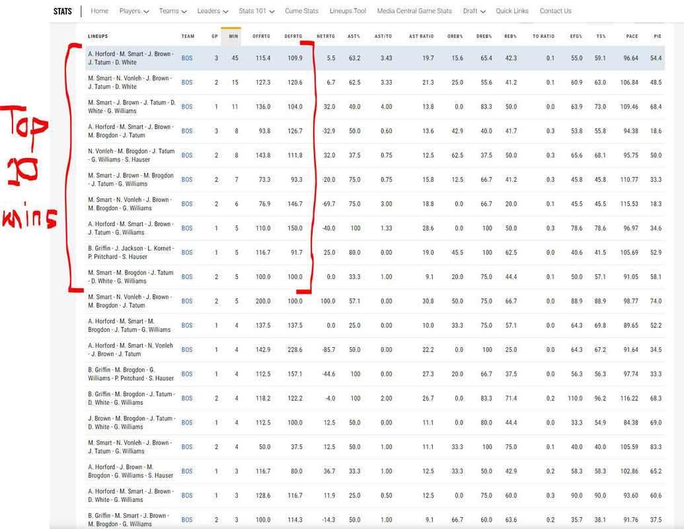
Task: Sort table by TEAM column
Action: (x=188, y=36)
